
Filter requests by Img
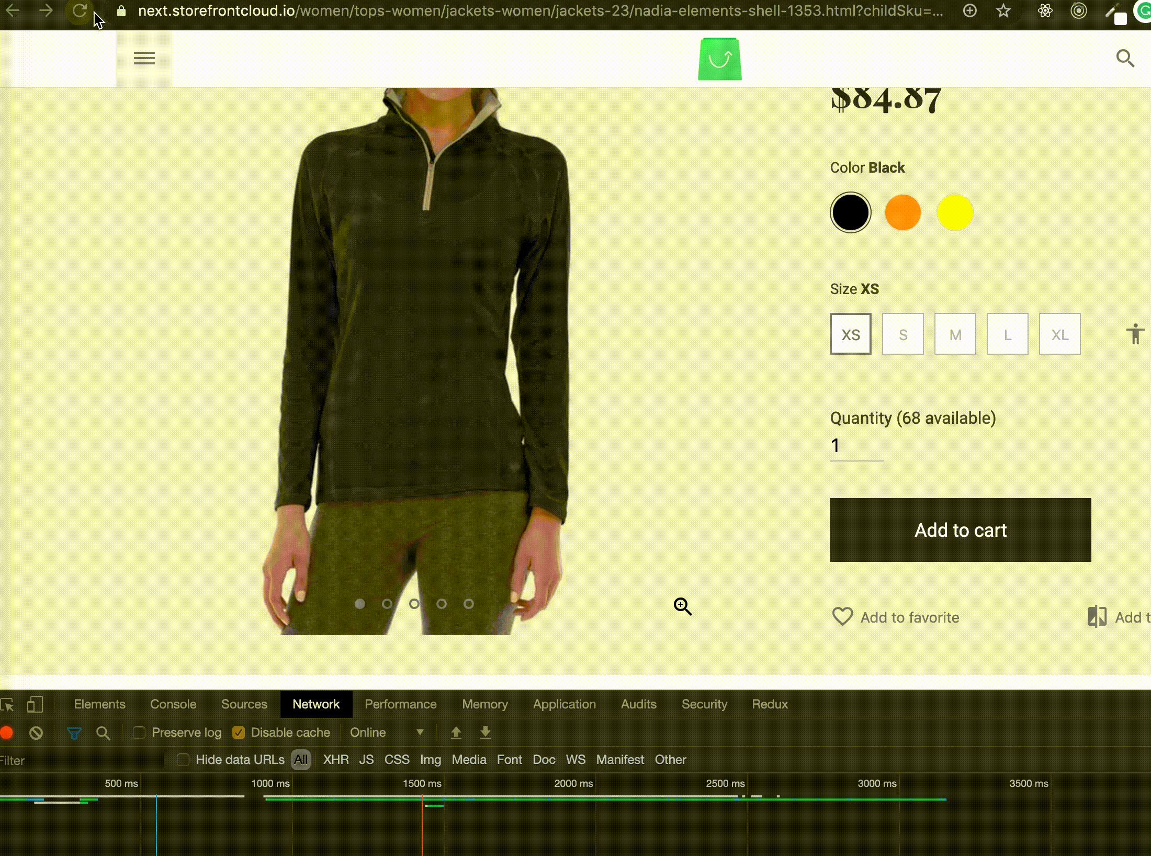pos(431,760)
